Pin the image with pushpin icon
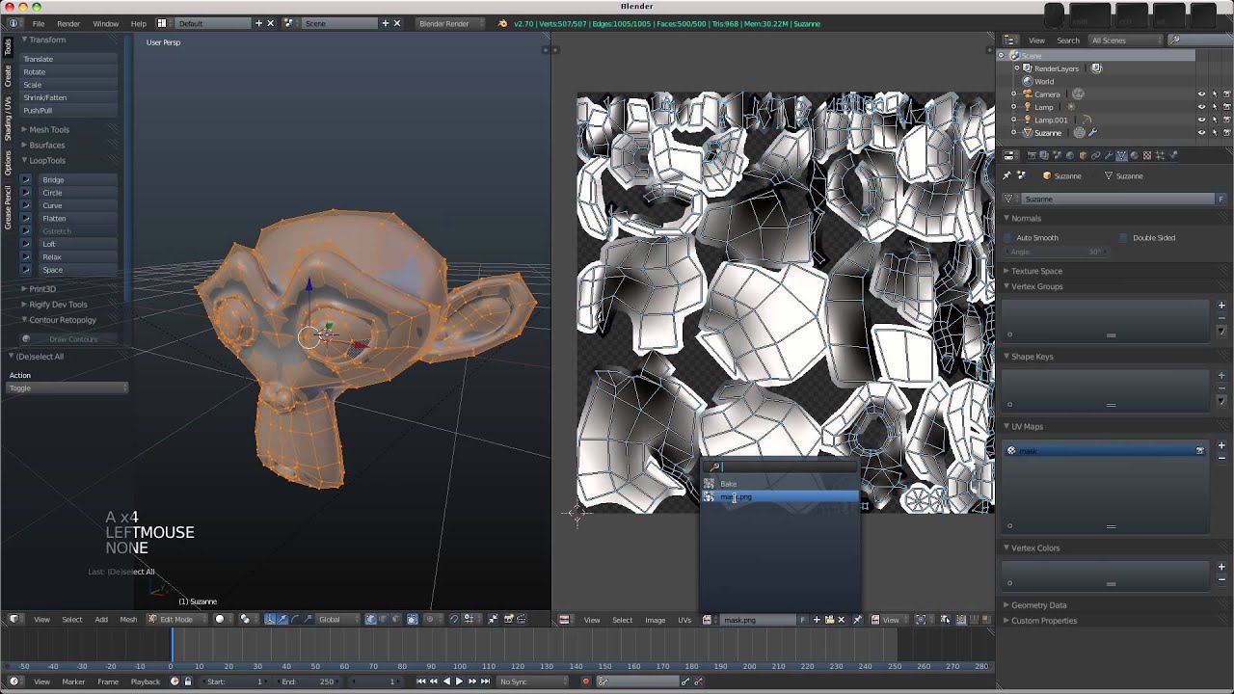1234x694 pixels. coord(858,620)
